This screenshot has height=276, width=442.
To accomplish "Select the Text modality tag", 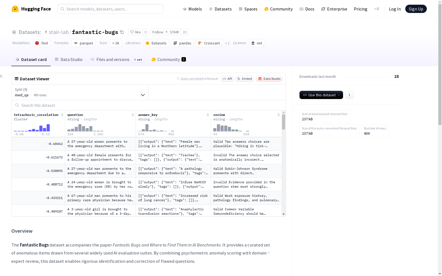I will click(42, 43).
